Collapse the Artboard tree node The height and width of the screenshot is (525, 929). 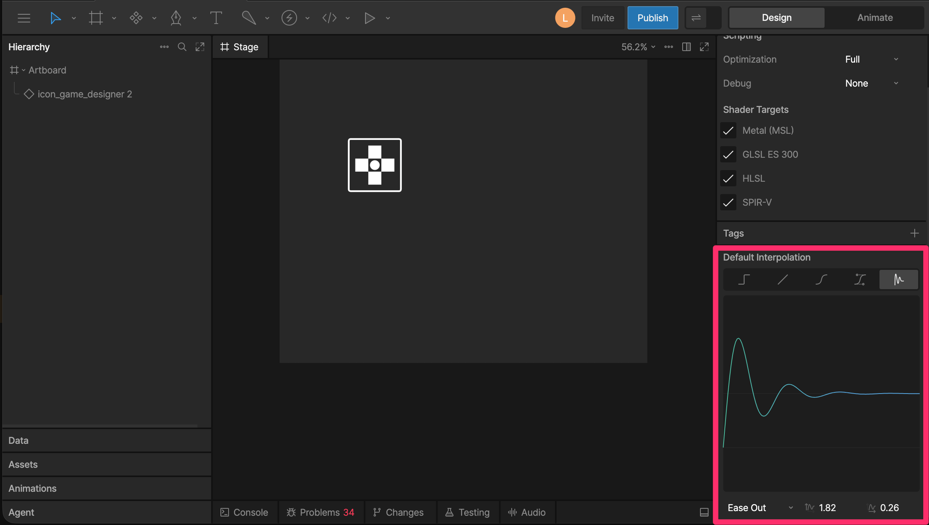click(24, 70)
